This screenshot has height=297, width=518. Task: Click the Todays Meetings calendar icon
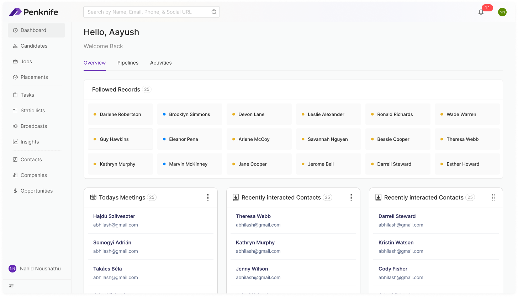coord(93,198)
